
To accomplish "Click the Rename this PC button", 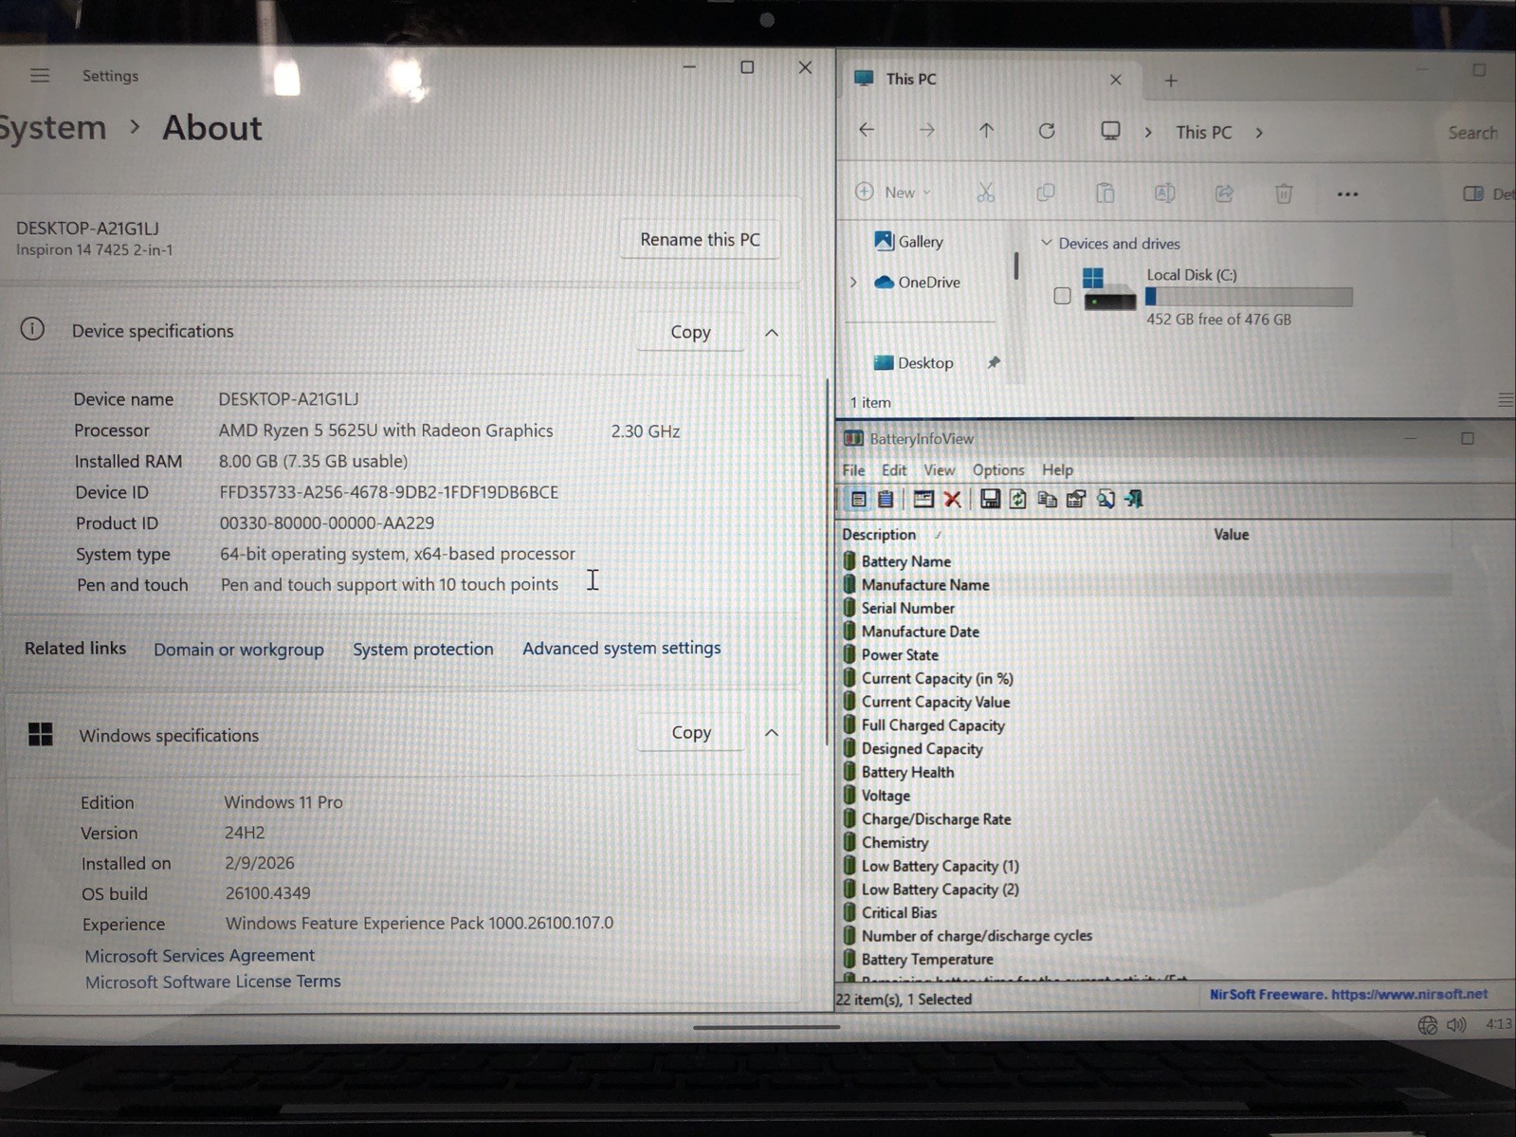I will 700,240.
